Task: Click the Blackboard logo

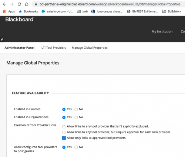Action: pyautogui.click(x=19, y=20)
